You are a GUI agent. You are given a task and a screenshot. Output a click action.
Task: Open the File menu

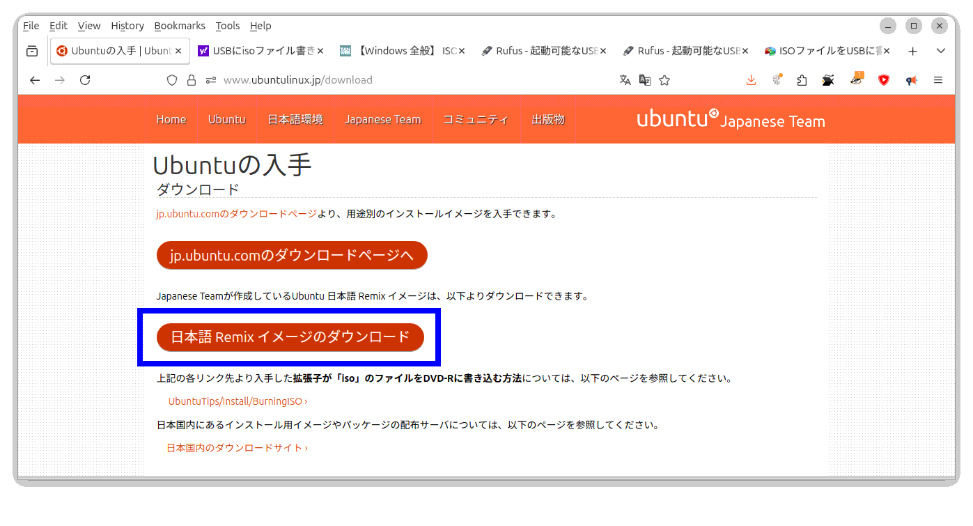point(31,26)
